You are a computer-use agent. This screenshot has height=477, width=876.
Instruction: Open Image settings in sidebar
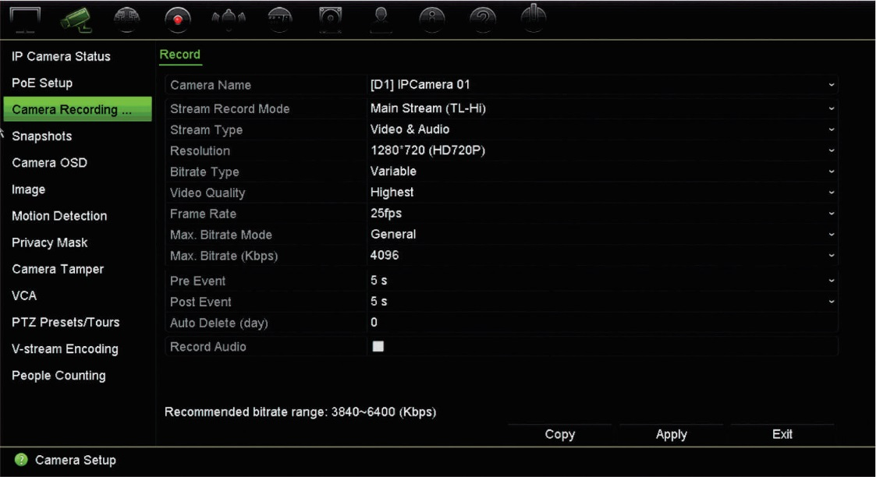[29, 189]
